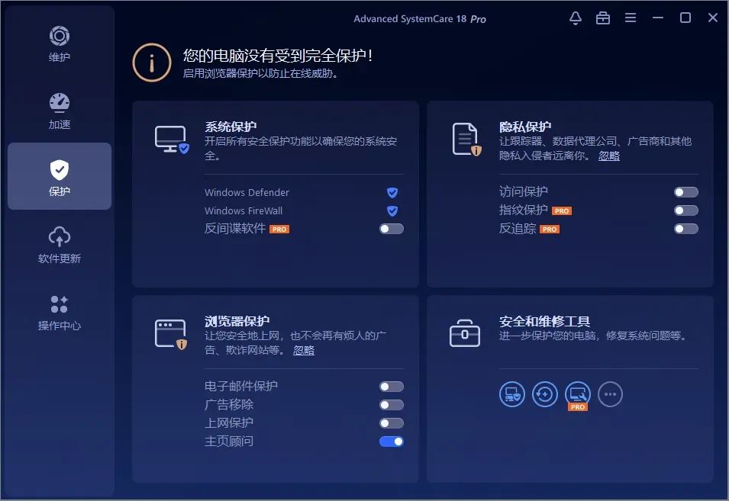The image size is (729, 501).
Task: Click 忽略 link in 浏览器保护 card
Action: [x=304, y=351]
